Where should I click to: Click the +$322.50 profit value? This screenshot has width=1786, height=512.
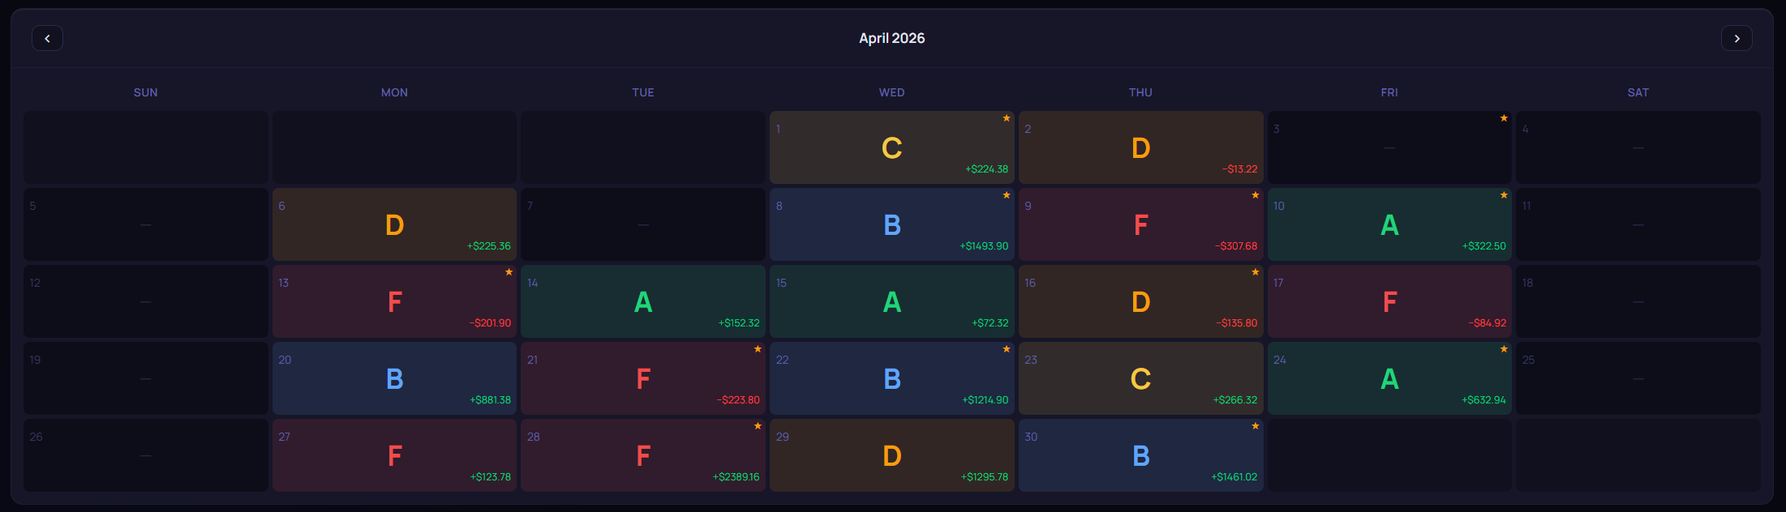[x=1484, y=246]
